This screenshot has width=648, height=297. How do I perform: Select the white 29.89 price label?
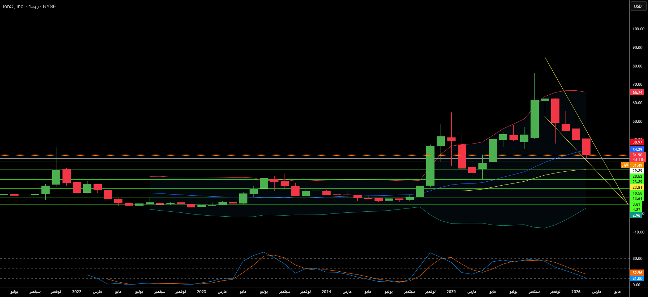click(x=637, y=171)
